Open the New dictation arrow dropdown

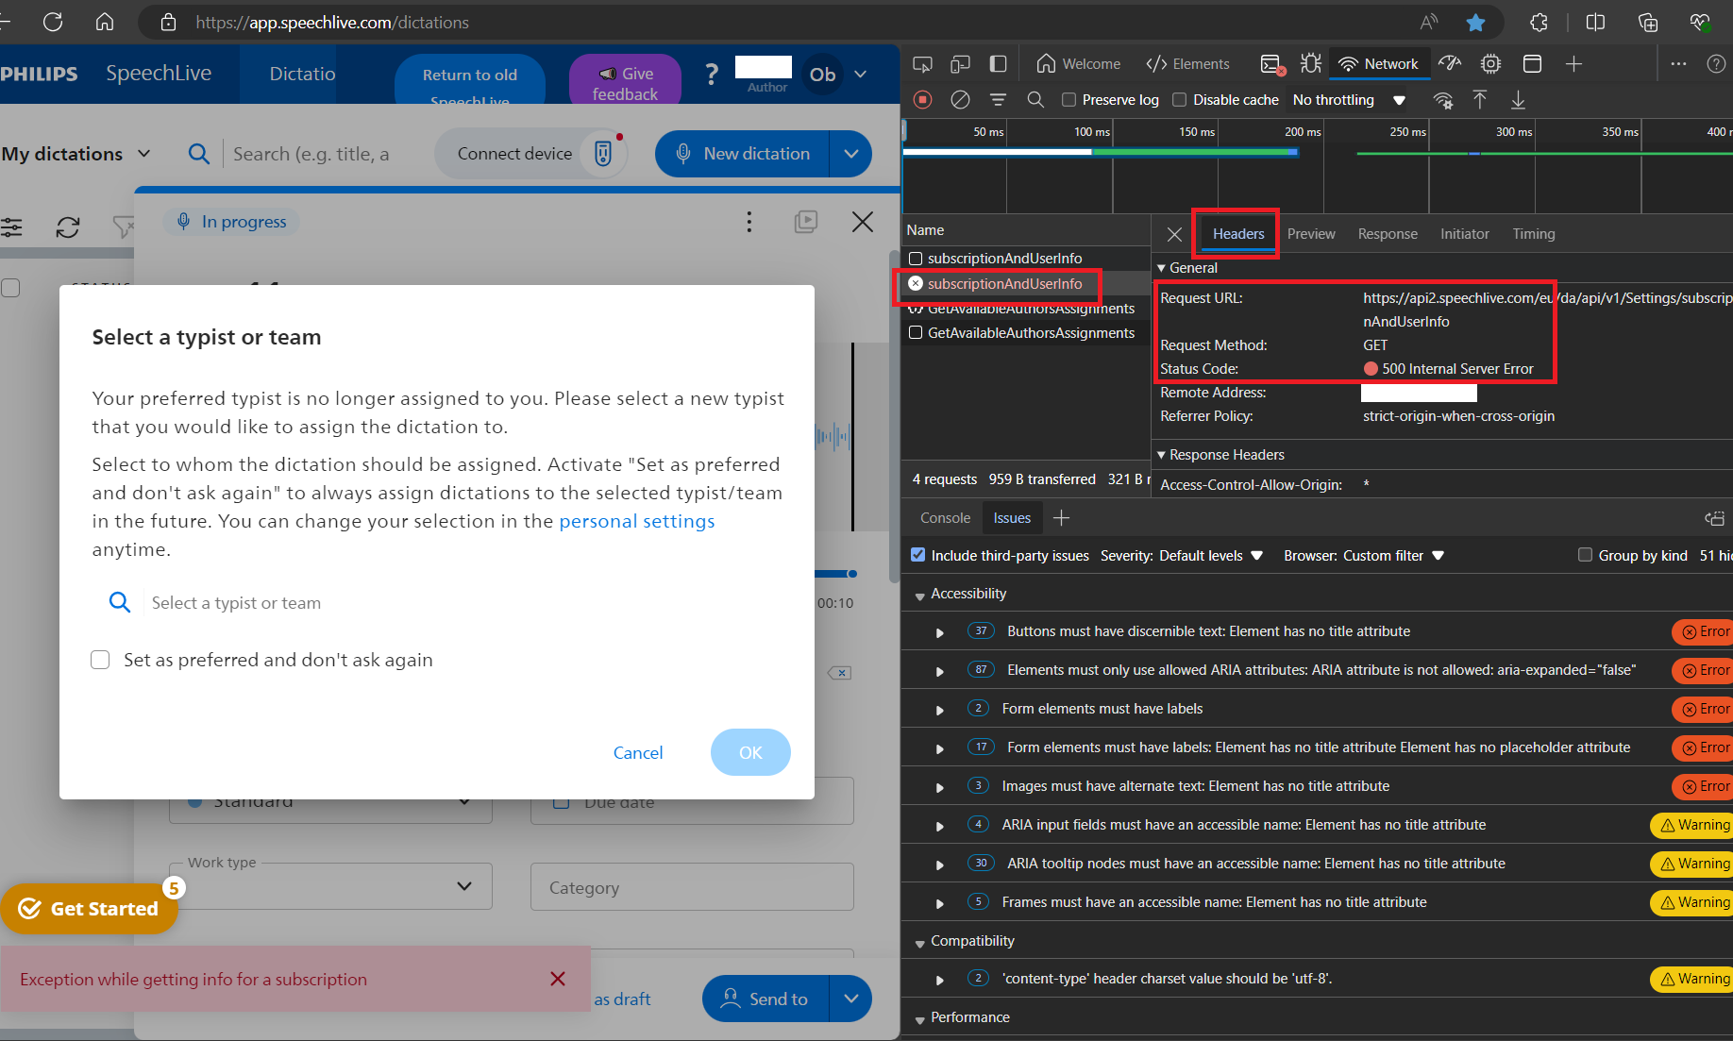coord(850,154)
